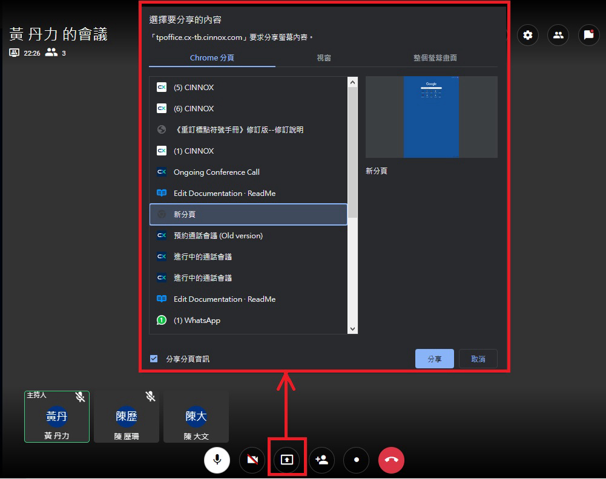Image resolution: width=606 pixels, height=479 pixels.
Task: Click the tab list scroll-down arrow
Action: (x=352, y=329)
